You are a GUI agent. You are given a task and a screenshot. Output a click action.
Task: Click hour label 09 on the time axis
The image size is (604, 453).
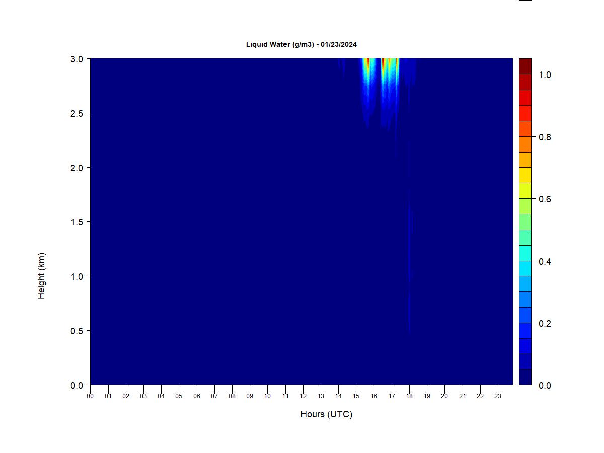(x=250, y=396)
